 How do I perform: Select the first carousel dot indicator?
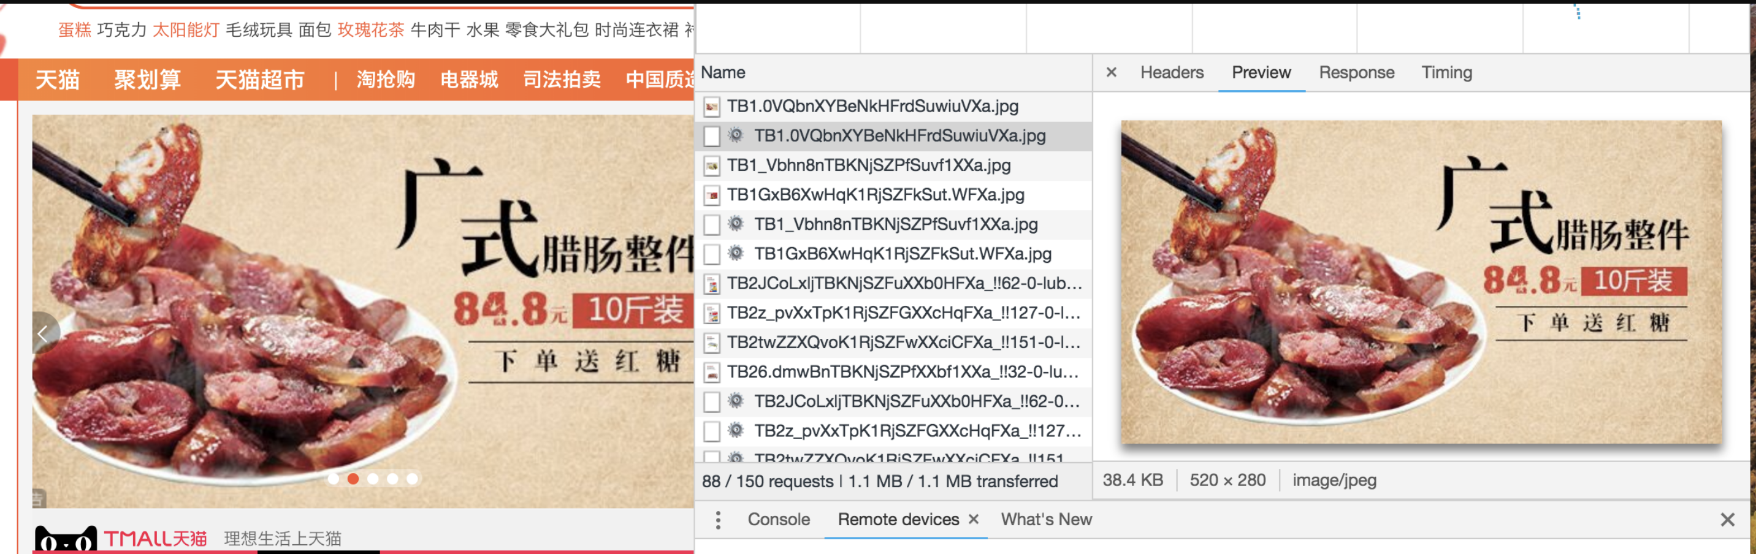334,479
